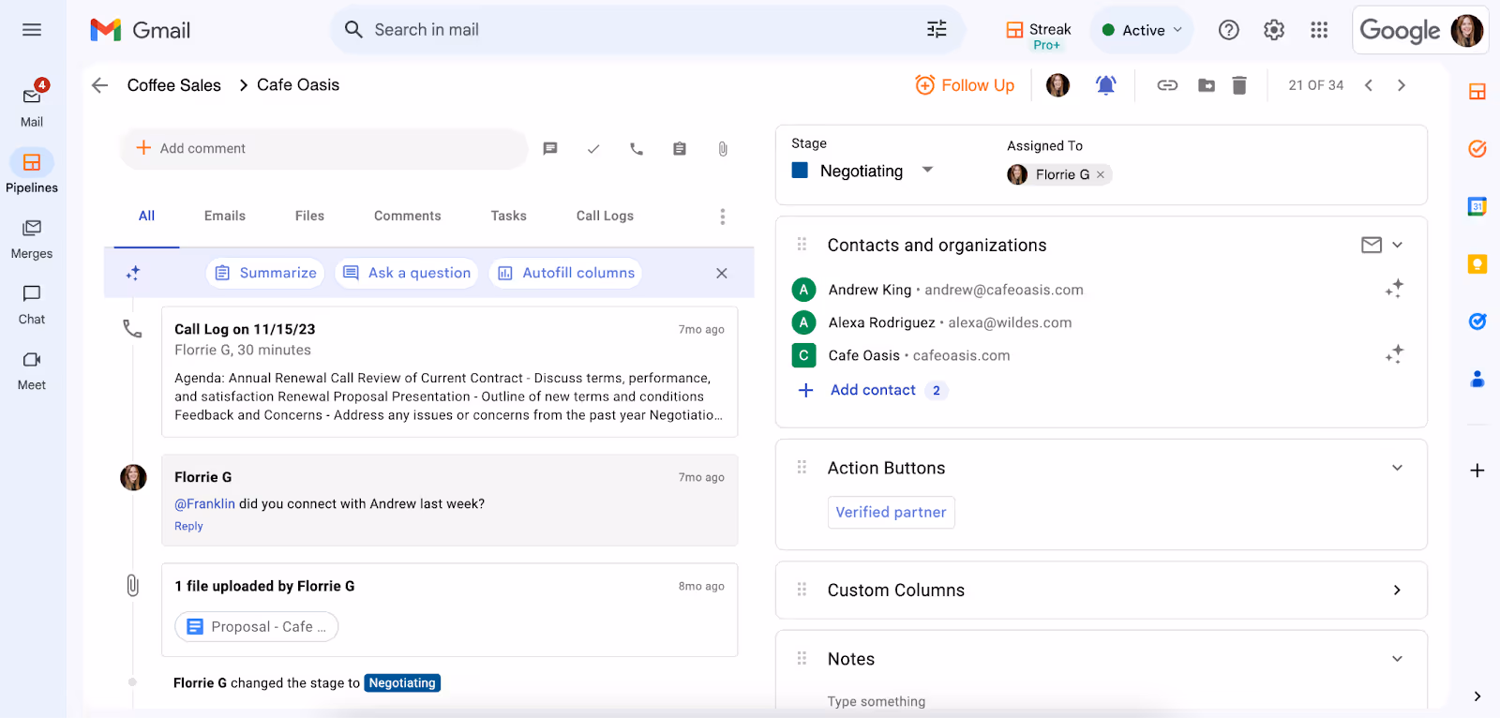The height and width of the screenshot is (718, 1500).
Task: Show search options filter icon
Action: tap(937, 30)
